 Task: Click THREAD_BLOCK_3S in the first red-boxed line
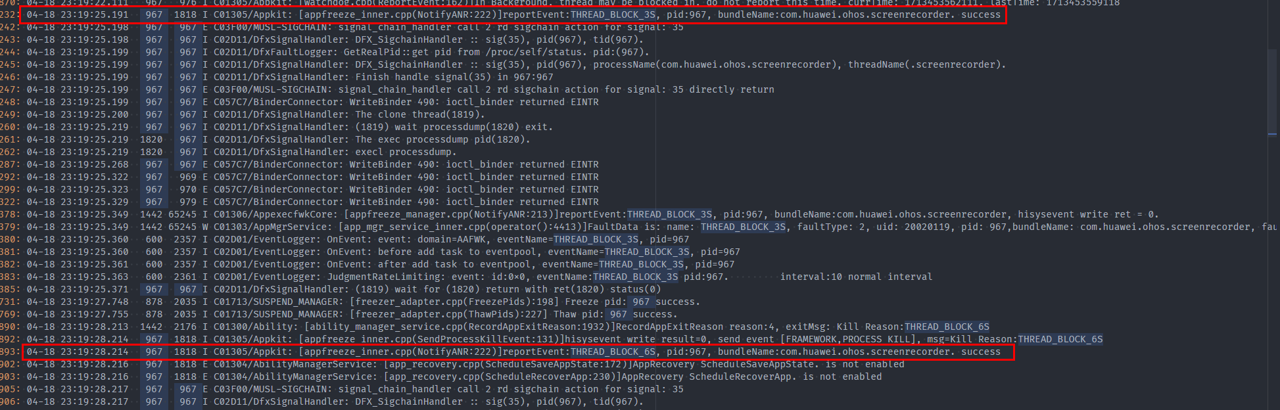point(613,14)
